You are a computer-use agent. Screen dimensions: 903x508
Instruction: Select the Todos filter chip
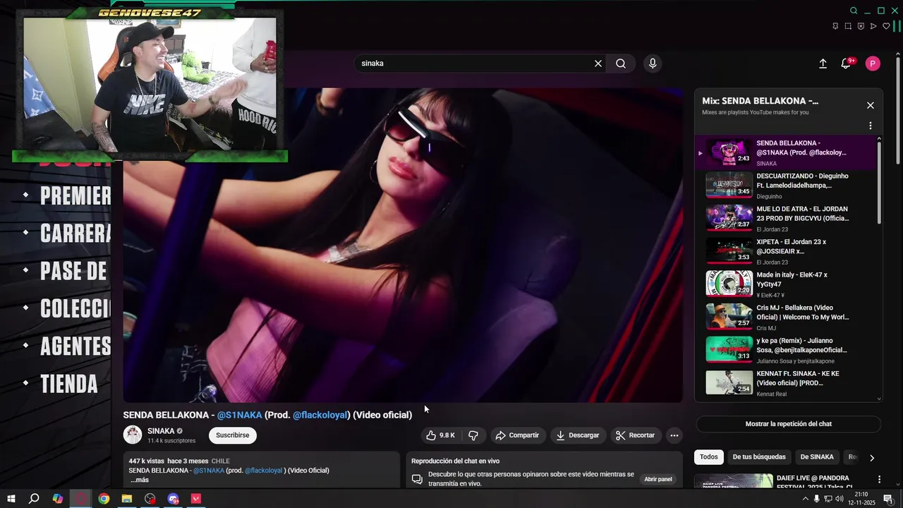[x=709, y=457]
